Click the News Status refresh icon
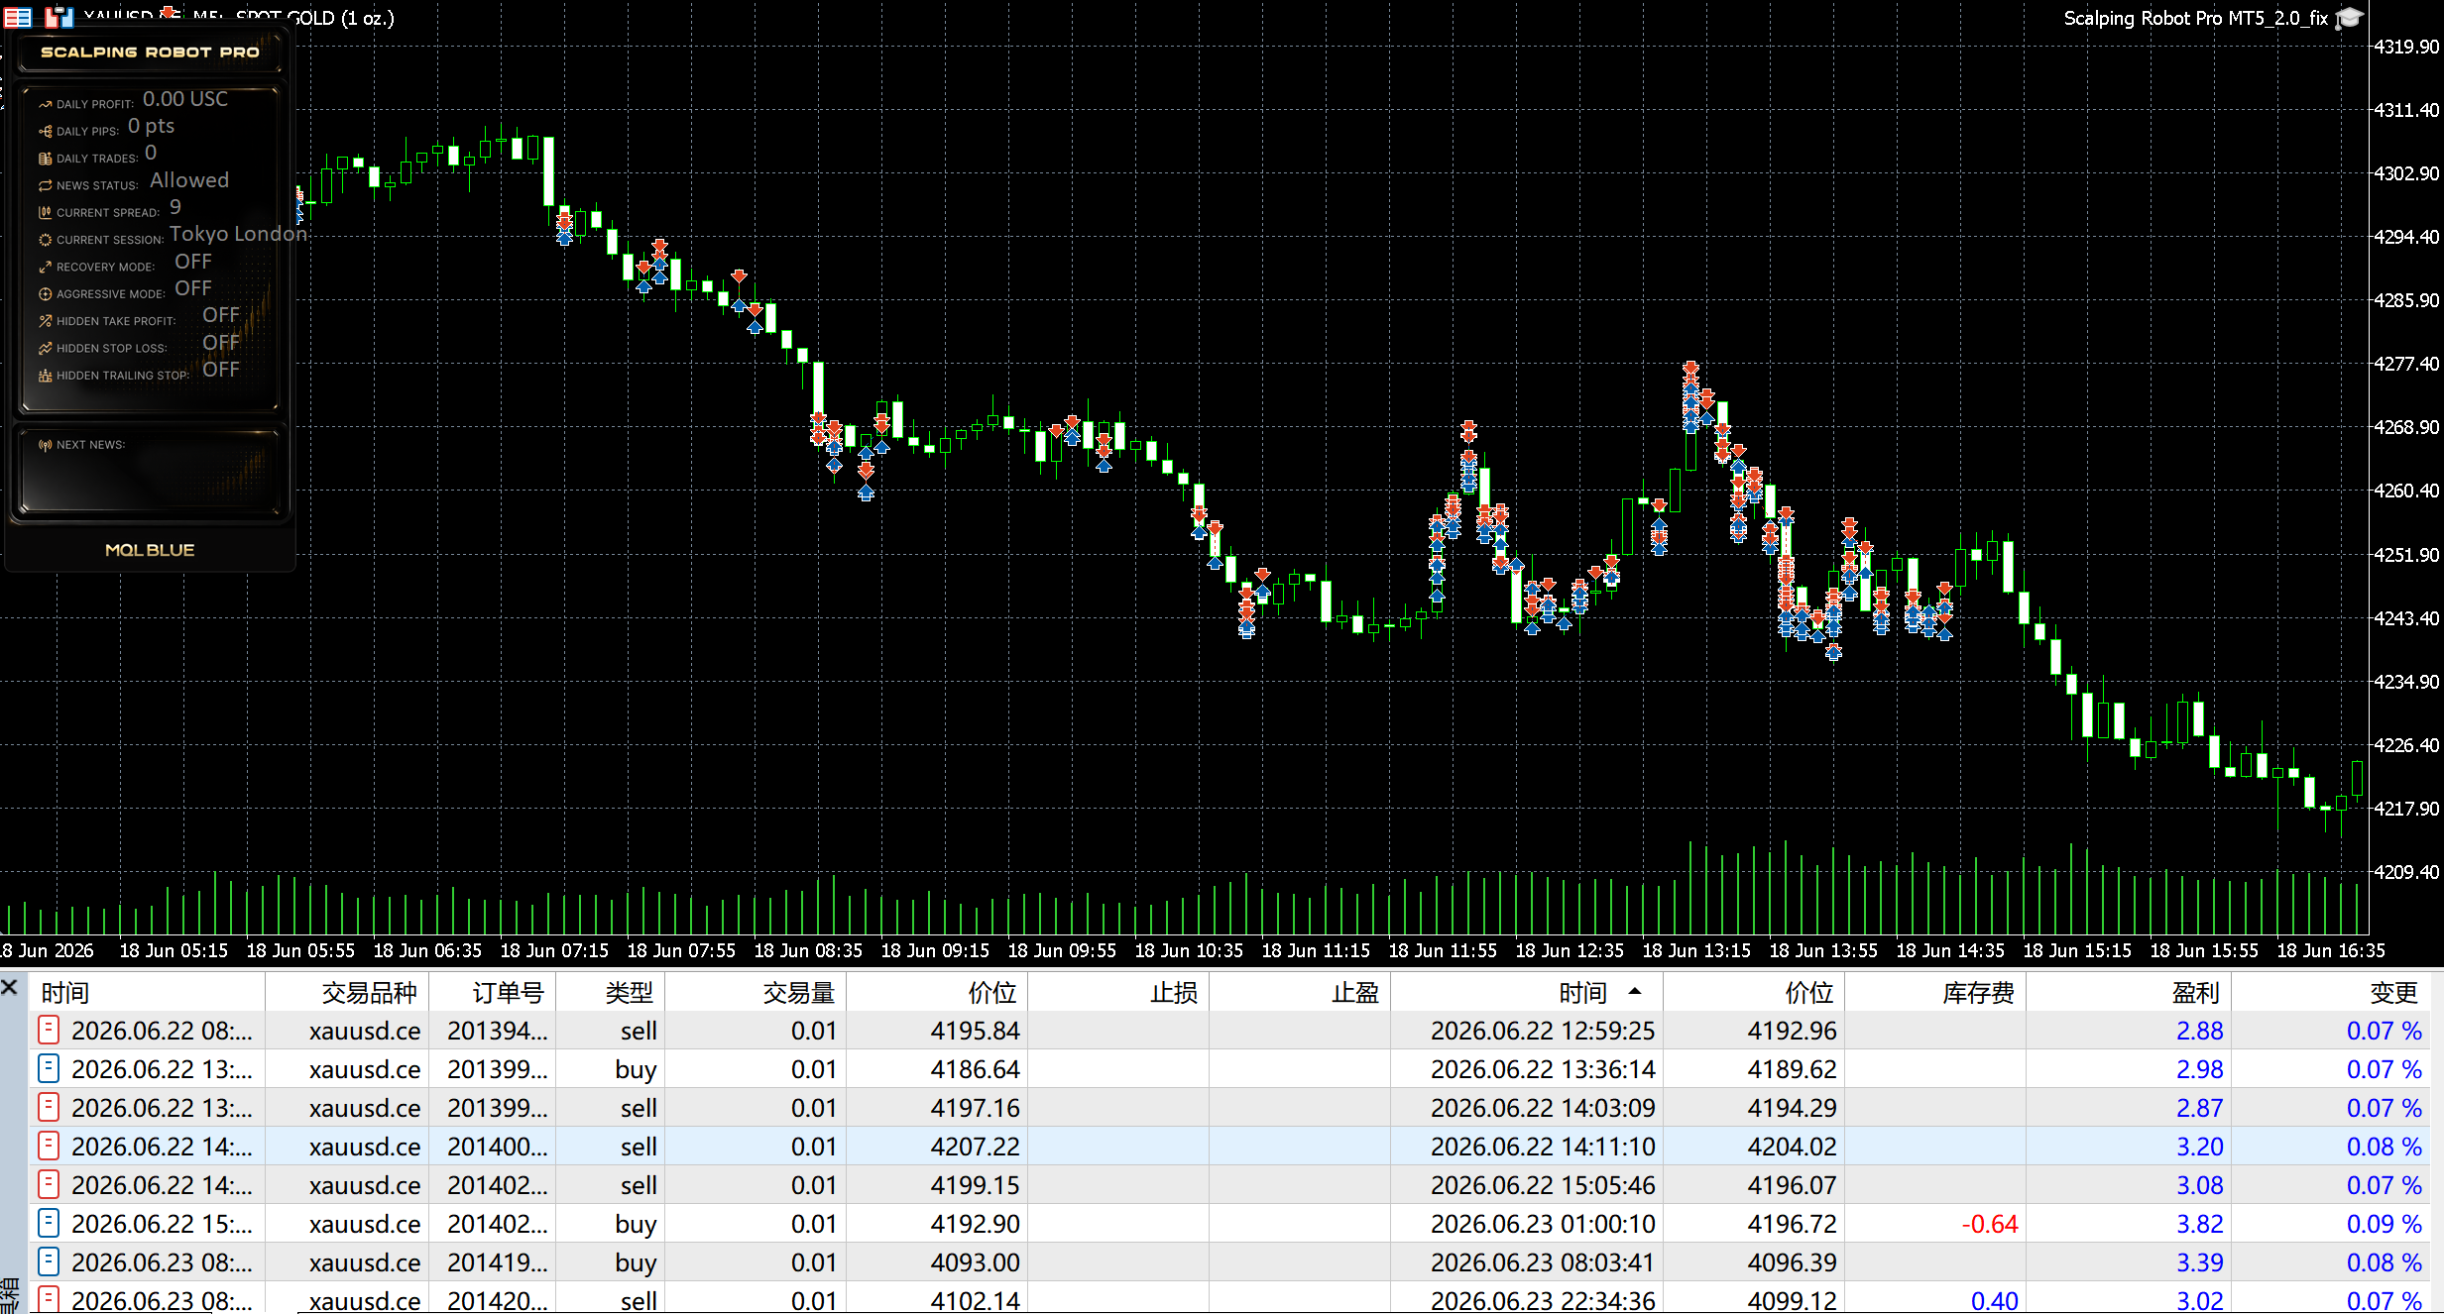 click(x=45, y=185)
